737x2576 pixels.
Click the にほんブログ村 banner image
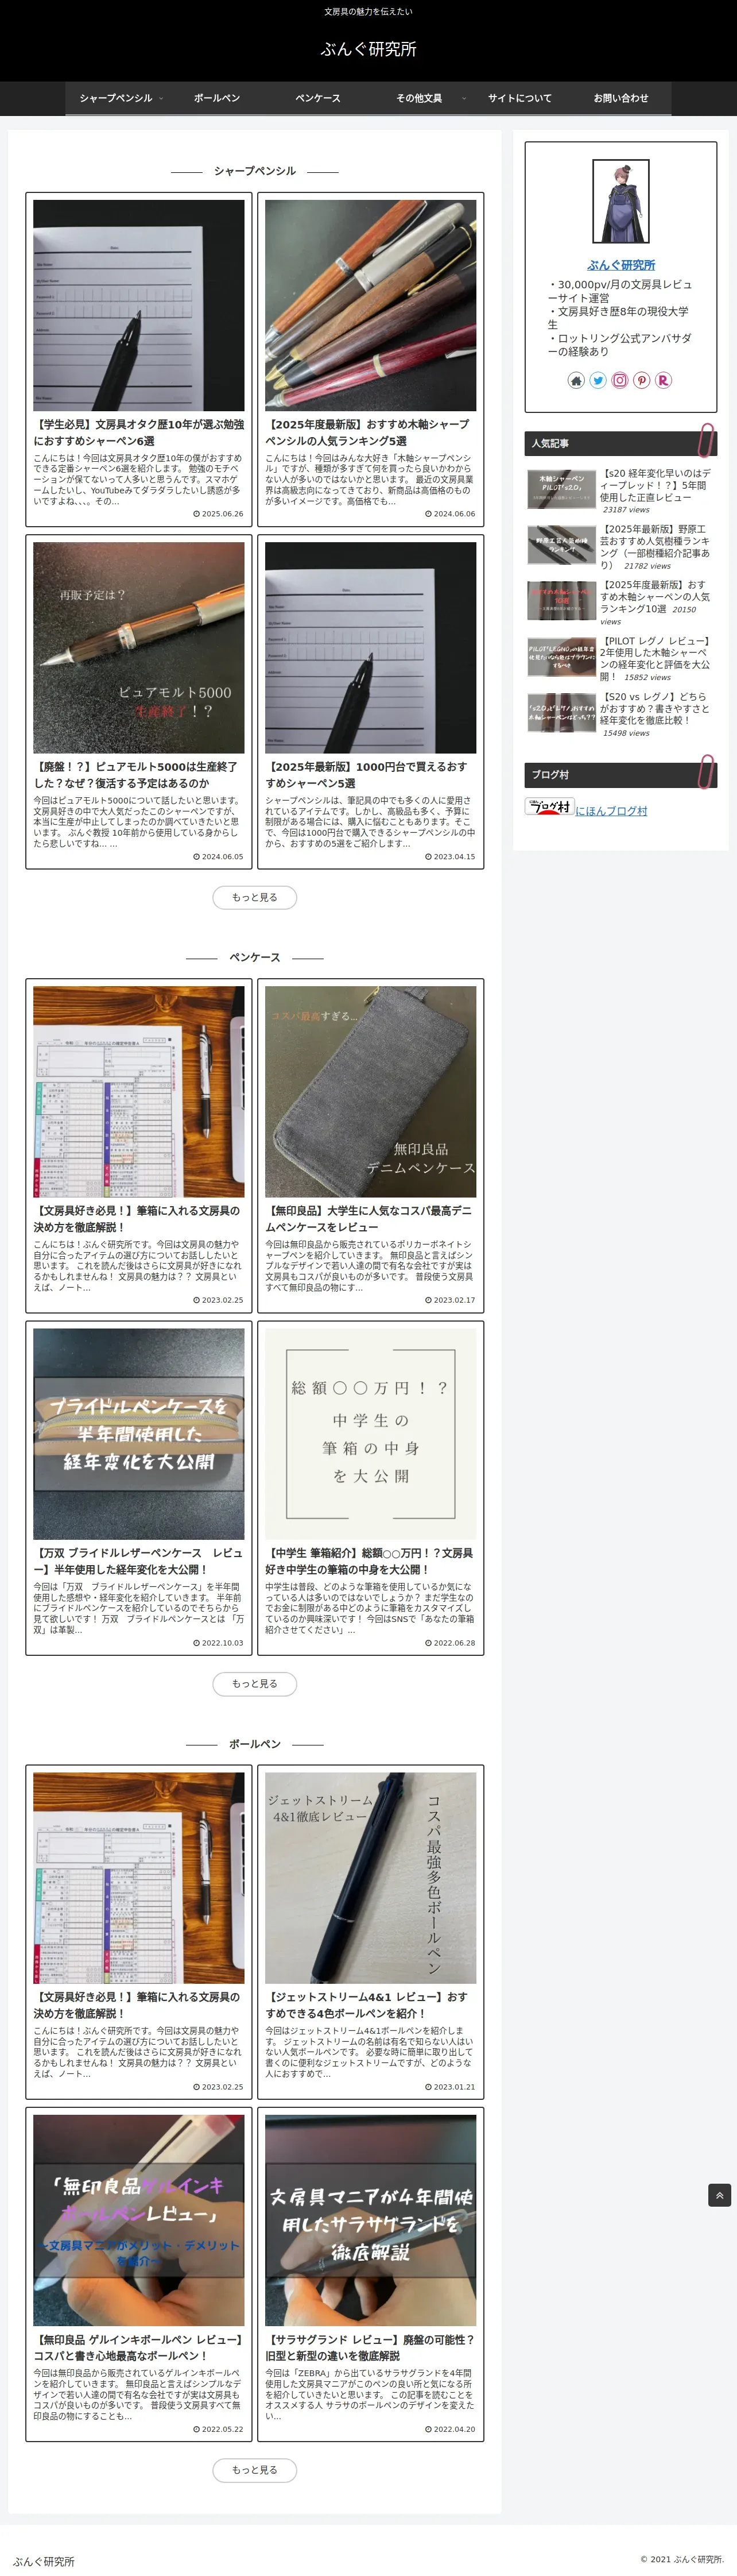point(549,807)
